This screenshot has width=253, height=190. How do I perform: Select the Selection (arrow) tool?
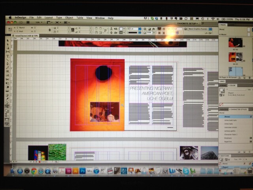[x=8, y=40]
